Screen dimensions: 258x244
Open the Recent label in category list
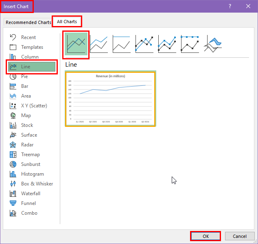point(28,37)
